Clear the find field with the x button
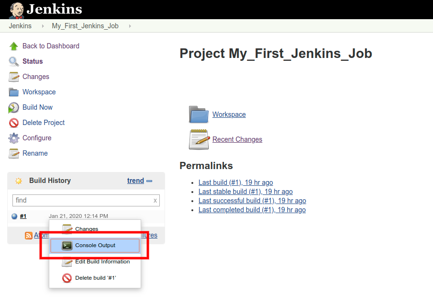This screenshot has width=433, height=307. (x=155, y=201)
